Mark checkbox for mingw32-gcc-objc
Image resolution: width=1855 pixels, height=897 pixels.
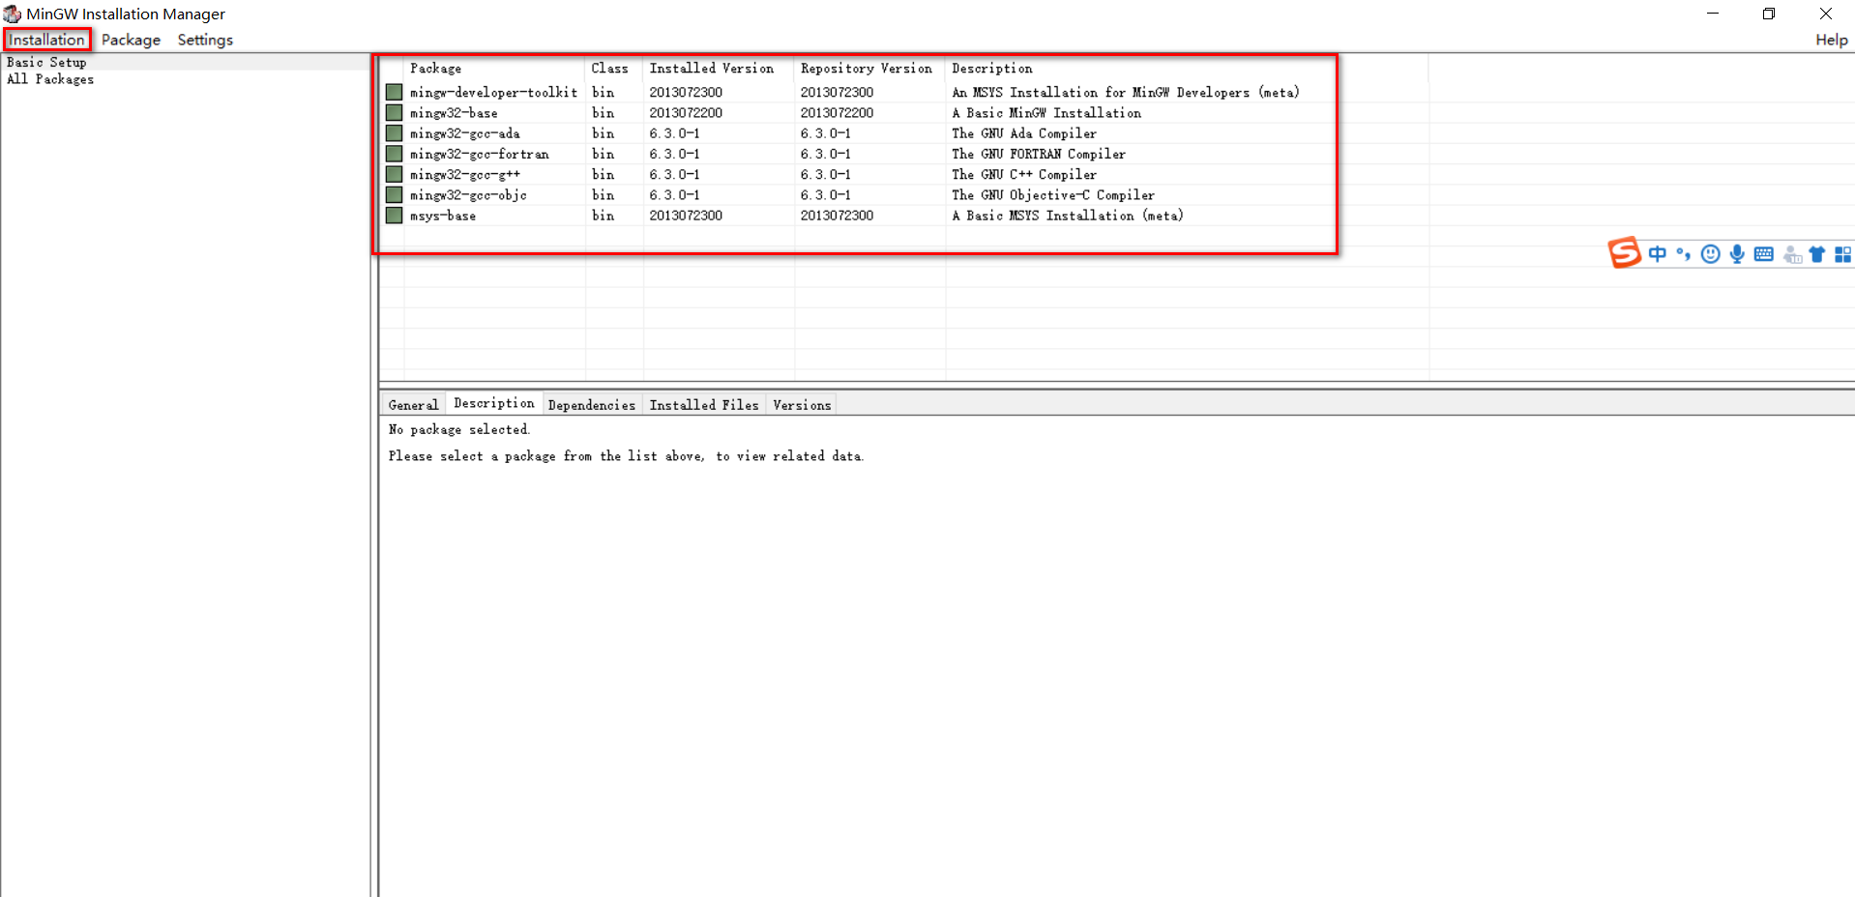(394, 194)
